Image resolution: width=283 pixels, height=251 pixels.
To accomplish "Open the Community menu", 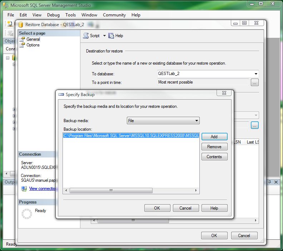I will coord(114,15).
